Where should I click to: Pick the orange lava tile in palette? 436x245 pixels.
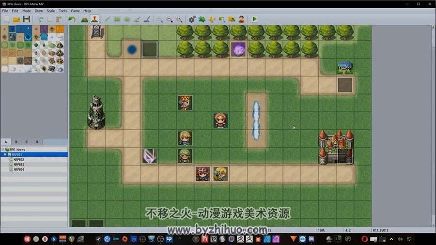pos(60,29)
